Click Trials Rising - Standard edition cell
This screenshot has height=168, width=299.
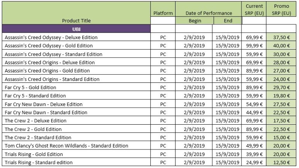pos(38,163)
